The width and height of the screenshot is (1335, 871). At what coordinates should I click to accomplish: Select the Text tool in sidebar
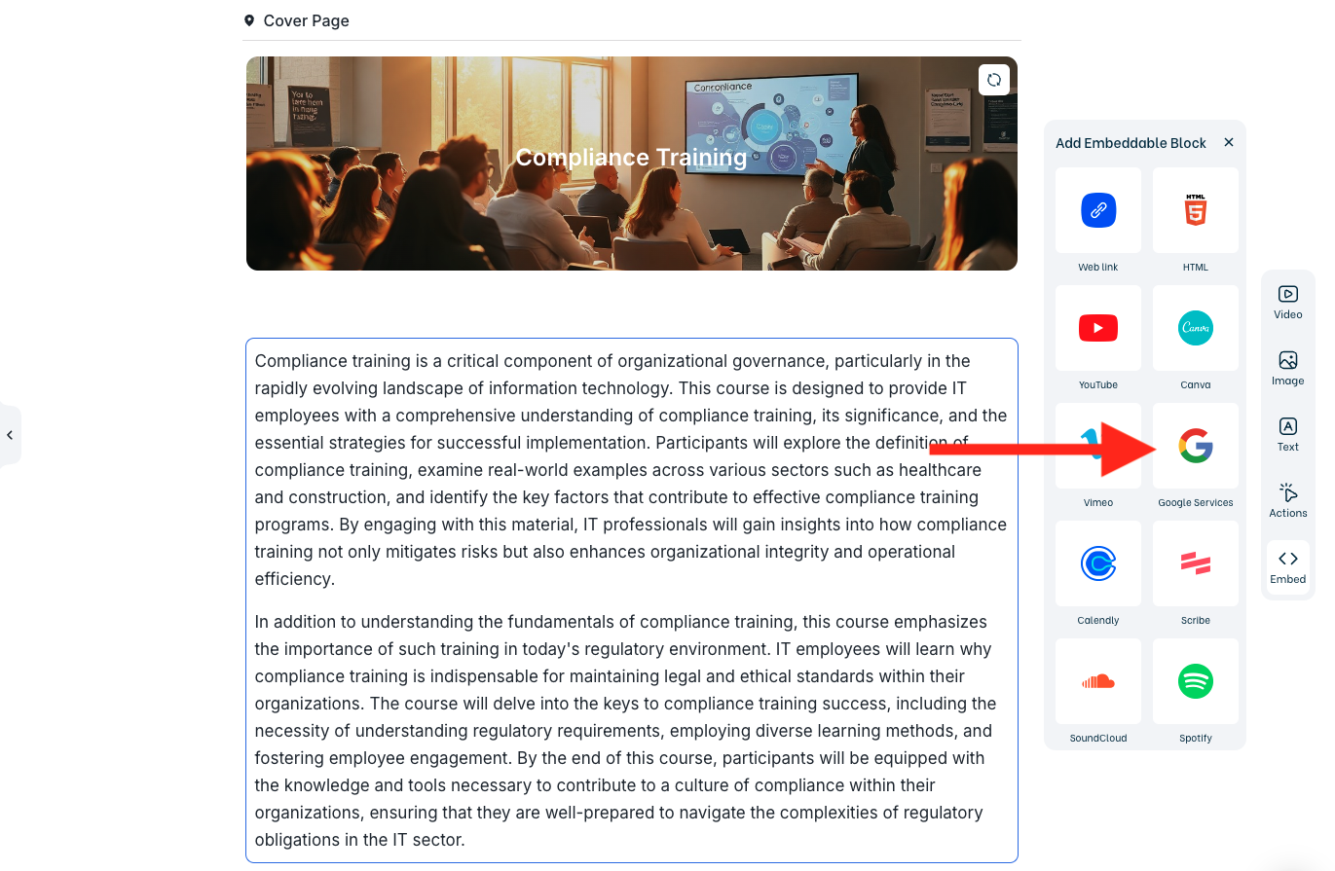coord(1287,435)
